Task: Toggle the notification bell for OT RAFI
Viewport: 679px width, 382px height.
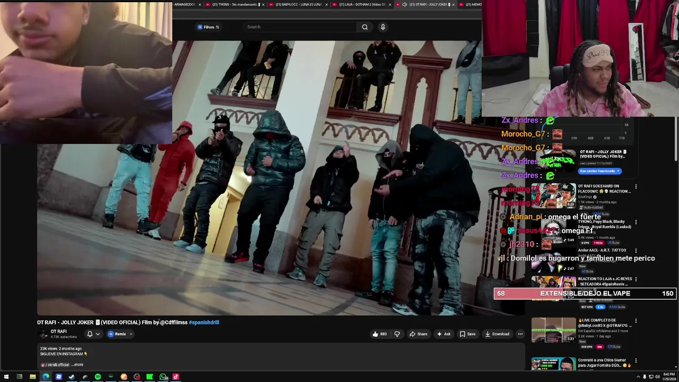Action: coord(90,334)
